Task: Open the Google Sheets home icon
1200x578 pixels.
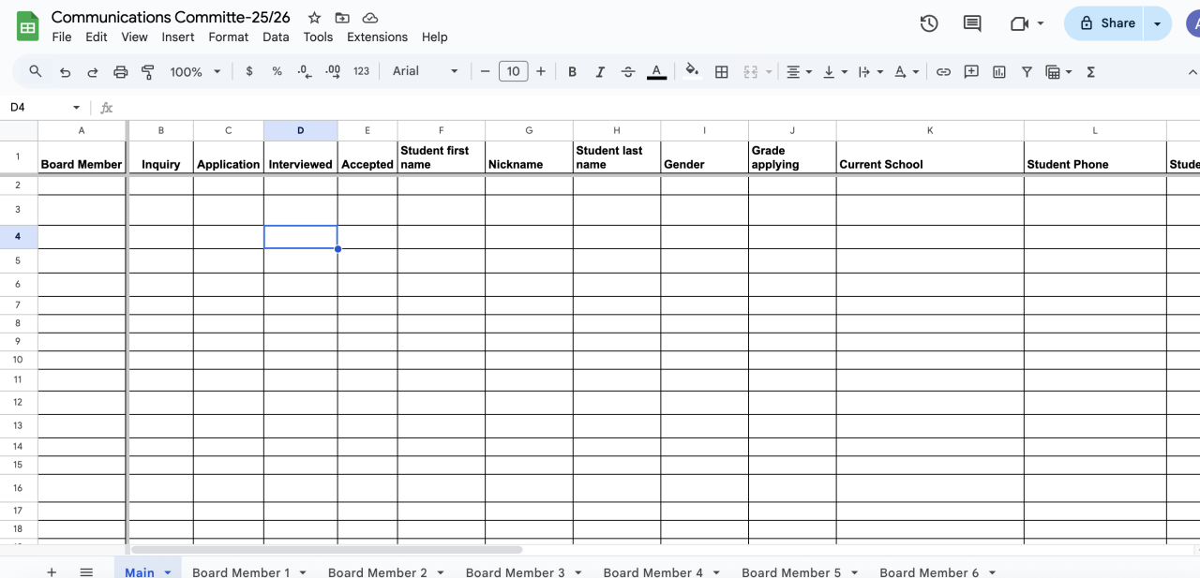Action: [27, 26]
